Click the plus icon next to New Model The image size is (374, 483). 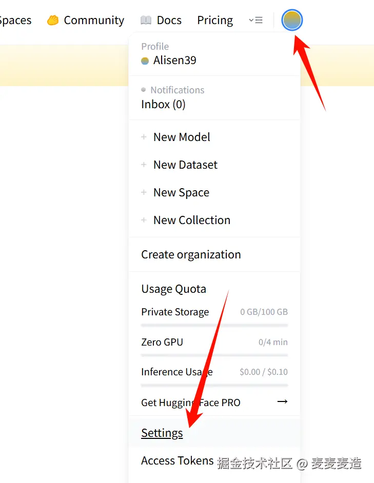coord(144,137)
